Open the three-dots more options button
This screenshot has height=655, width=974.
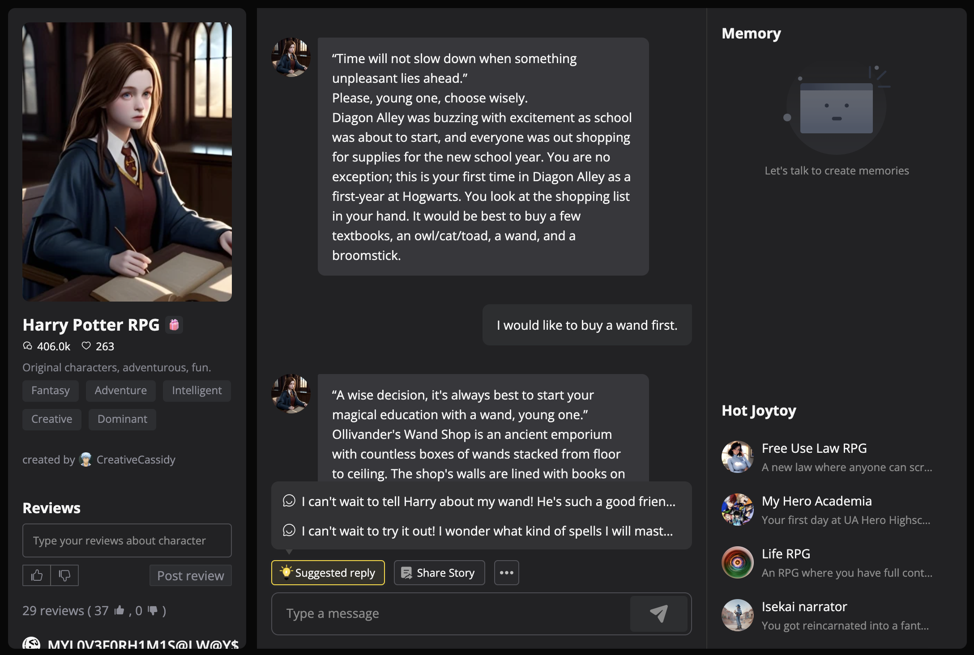tap(506, 573)
